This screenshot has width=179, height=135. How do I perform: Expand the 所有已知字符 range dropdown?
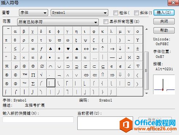point(58,22)
